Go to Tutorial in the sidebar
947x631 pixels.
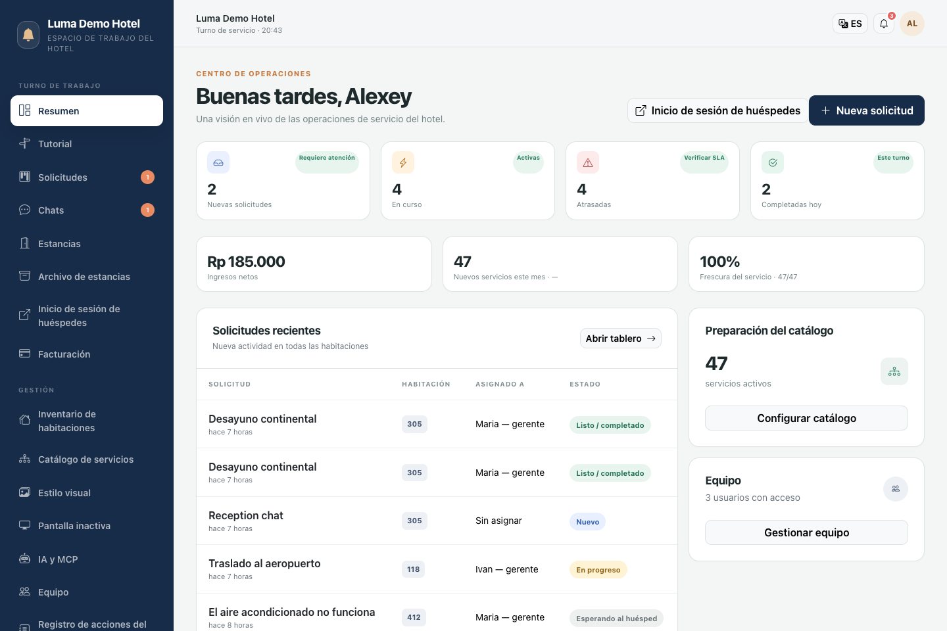tap(87, 144)
